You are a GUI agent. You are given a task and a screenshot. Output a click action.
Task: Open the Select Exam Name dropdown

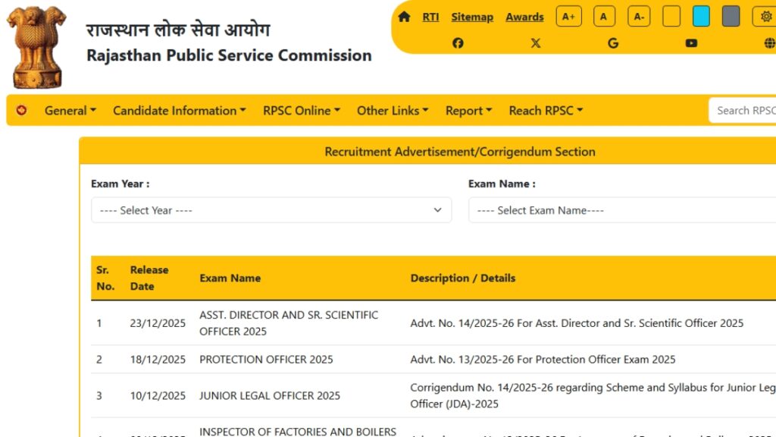tap(621, 210)
